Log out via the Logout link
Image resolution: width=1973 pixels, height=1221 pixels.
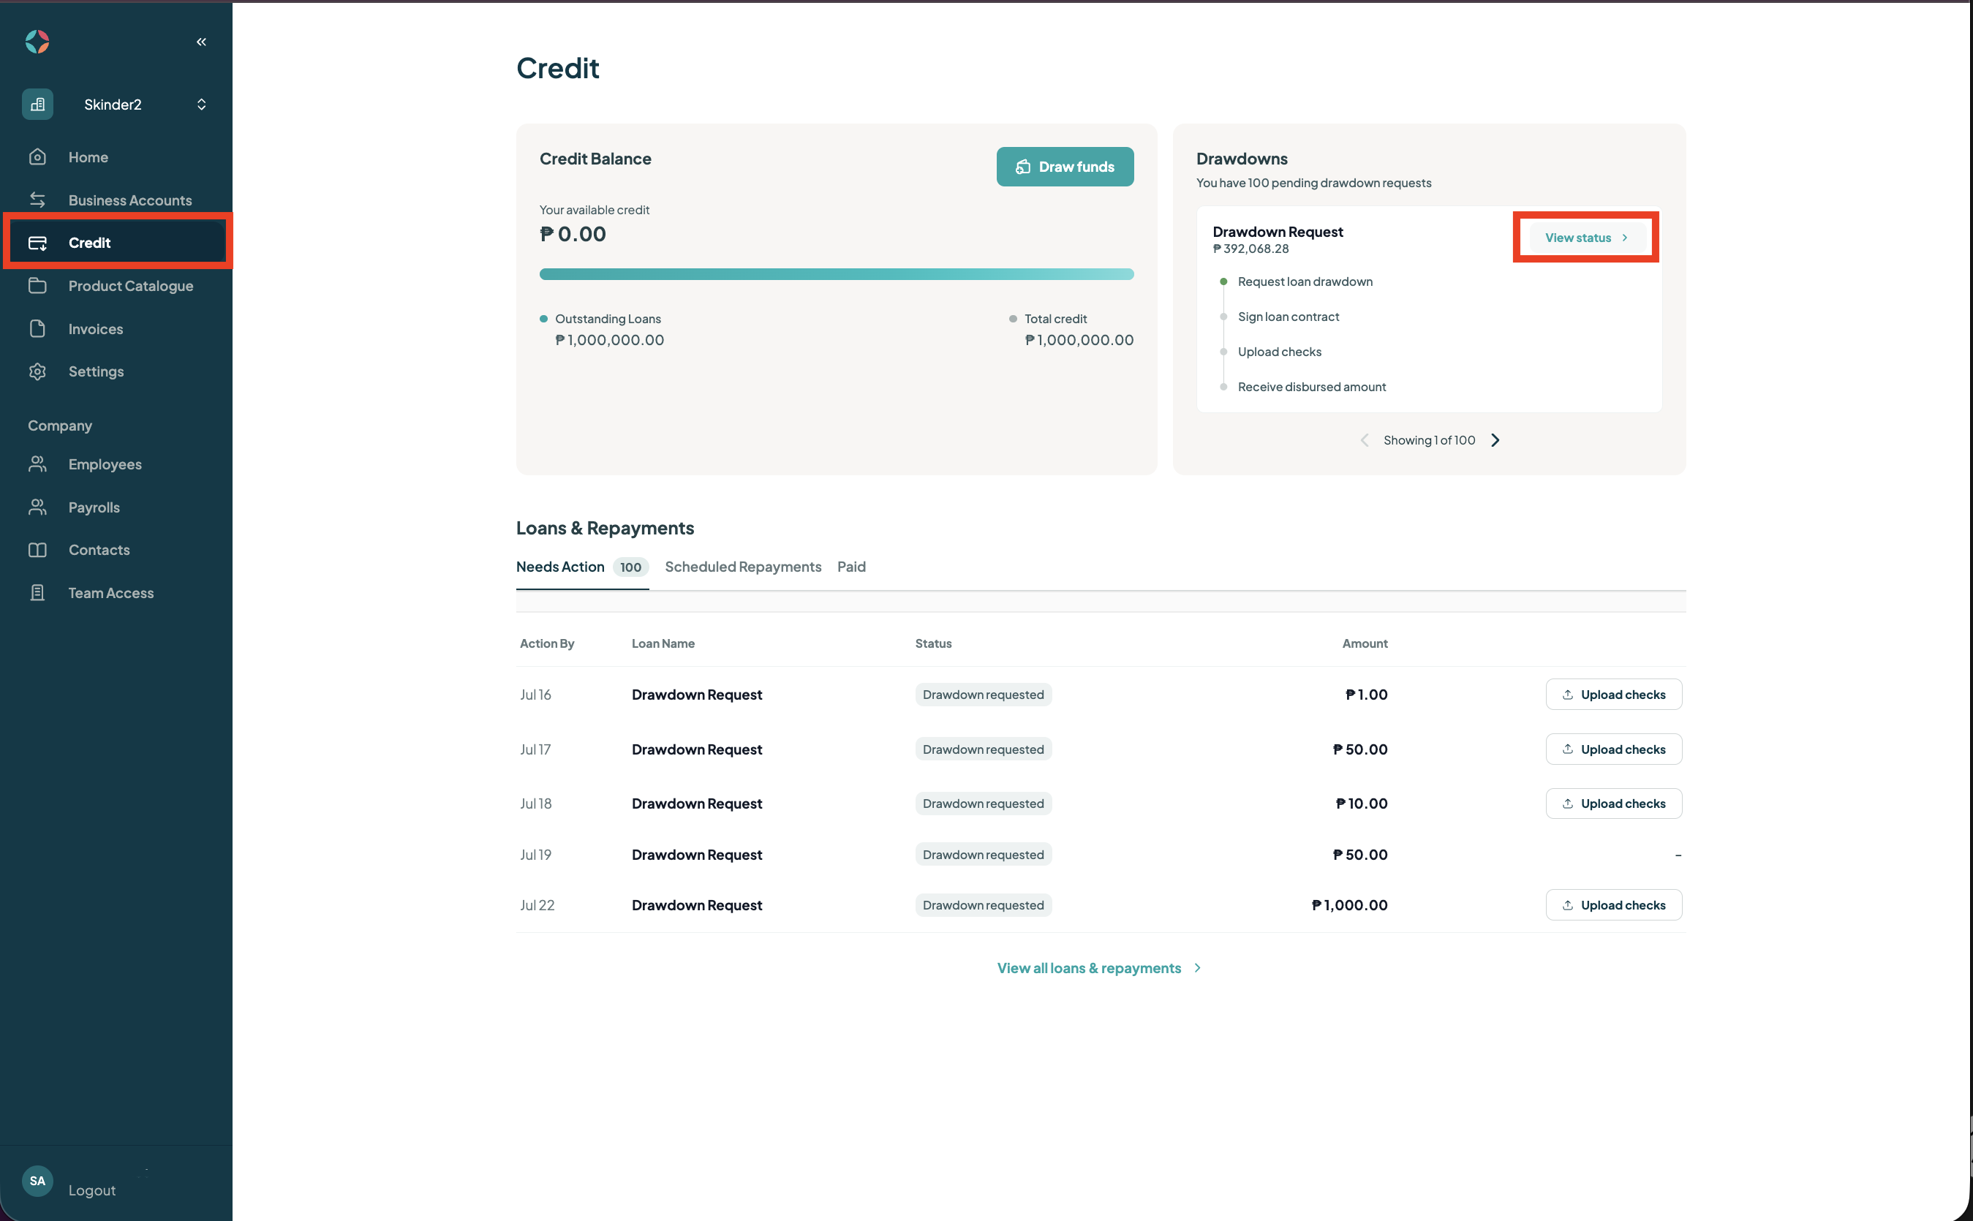(91, 1190)
